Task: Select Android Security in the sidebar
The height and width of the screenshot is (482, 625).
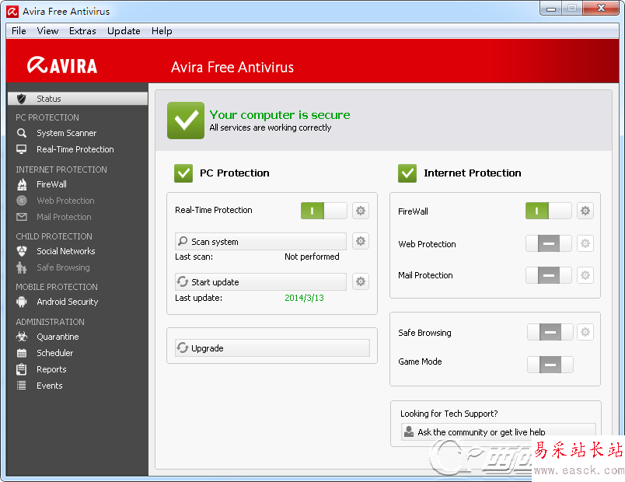Action: point(68,302)
